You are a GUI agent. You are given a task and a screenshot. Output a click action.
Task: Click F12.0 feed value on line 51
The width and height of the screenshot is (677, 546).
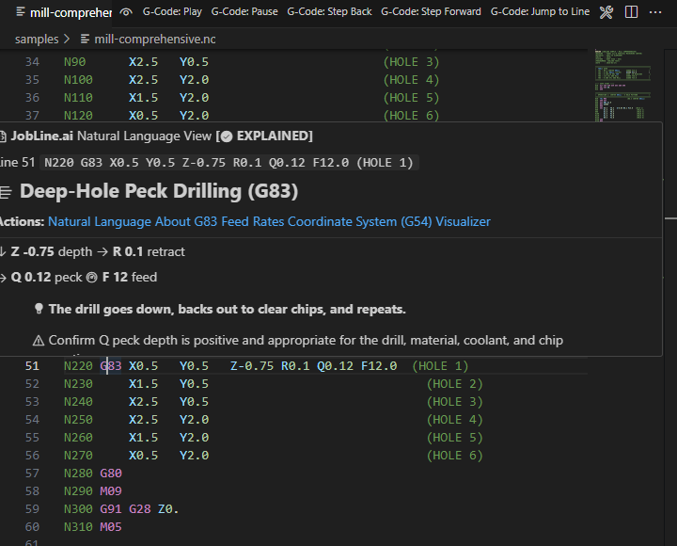[x=379, y=366]
